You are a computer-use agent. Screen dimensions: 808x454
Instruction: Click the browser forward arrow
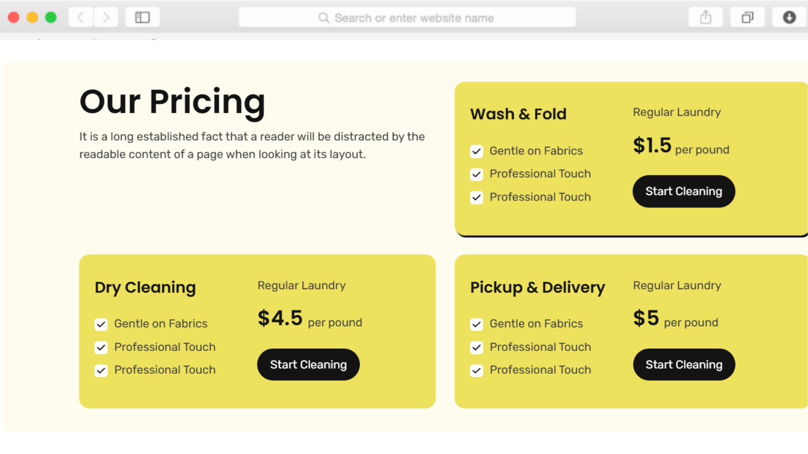pos(106,18)
